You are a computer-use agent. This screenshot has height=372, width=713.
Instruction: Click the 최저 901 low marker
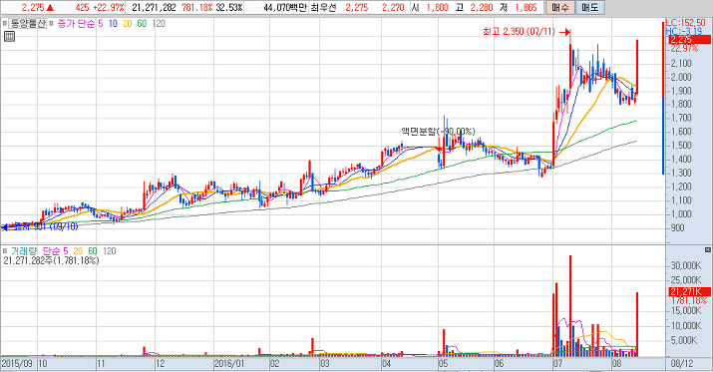coord(41,226)
